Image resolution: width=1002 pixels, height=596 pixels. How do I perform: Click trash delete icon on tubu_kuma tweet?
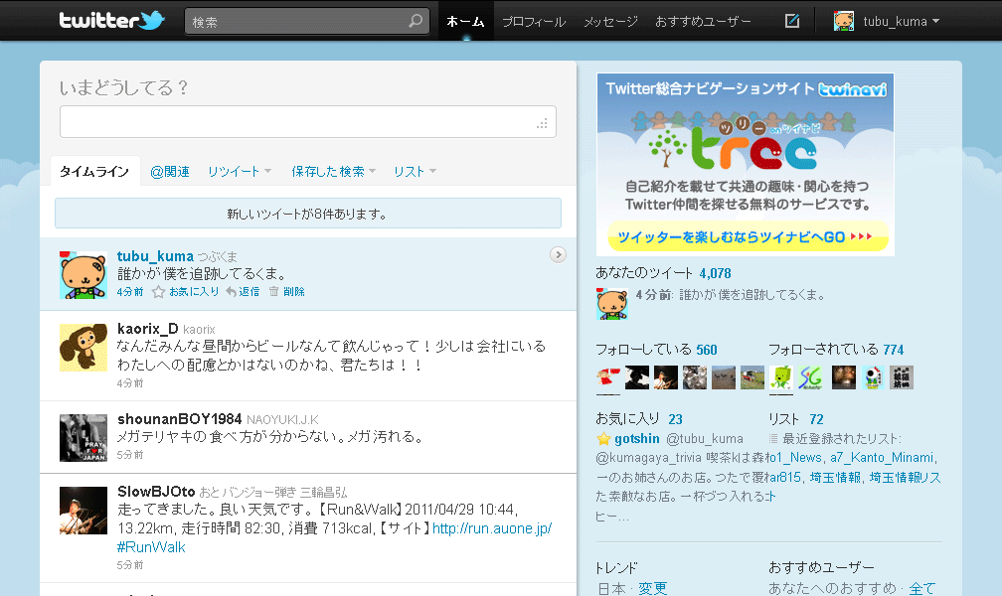[274, 291]
